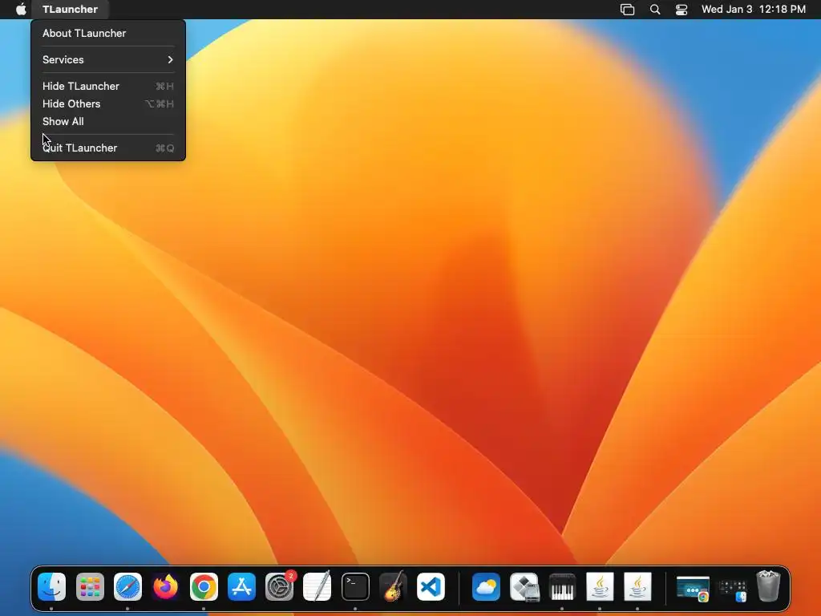The width and height of the screenshot is (821, 616).
Task: Click Java icon beside the piano keyboard
Action: [600, 586]
